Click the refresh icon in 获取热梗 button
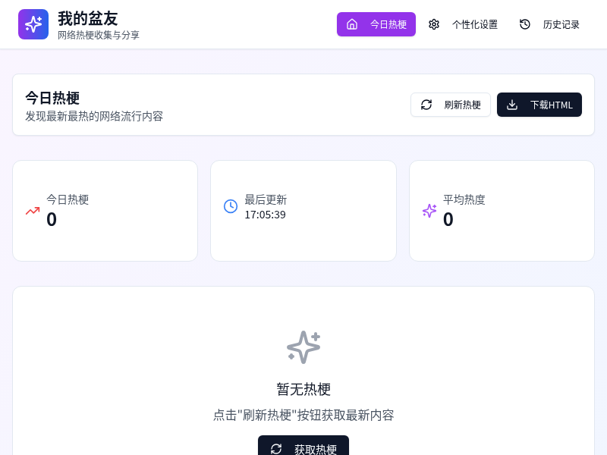Screen dimensions: 607x455 (x=276, y=449)
